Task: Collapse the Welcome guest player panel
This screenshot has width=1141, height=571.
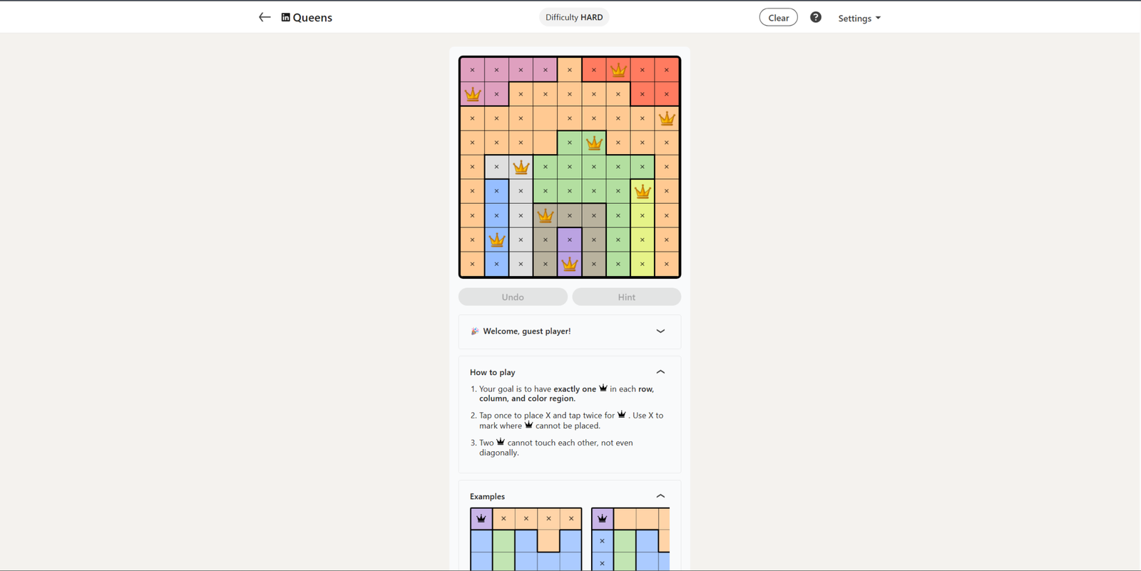Action: (660, 331)
